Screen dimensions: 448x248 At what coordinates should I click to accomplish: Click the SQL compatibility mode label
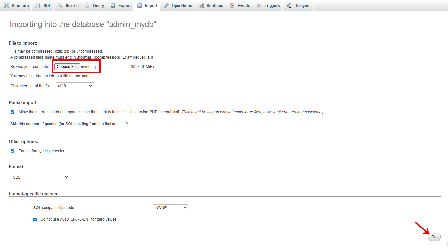pos(54,208)
